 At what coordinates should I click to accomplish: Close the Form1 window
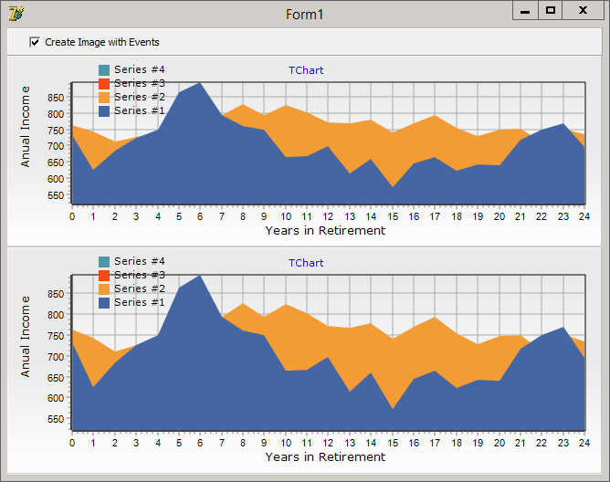(583, 11)
